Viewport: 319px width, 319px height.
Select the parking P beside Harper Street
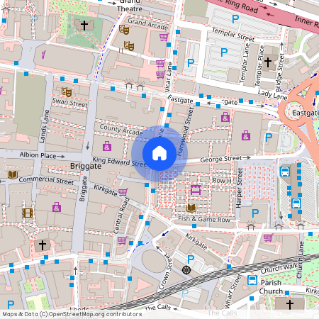[x=255, y=213]
